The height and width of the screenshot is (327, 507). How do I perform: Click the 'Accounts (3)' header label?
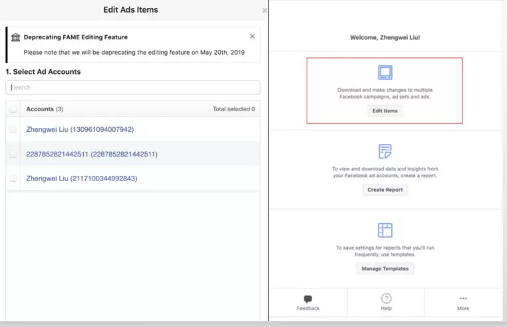pos(45,109)
